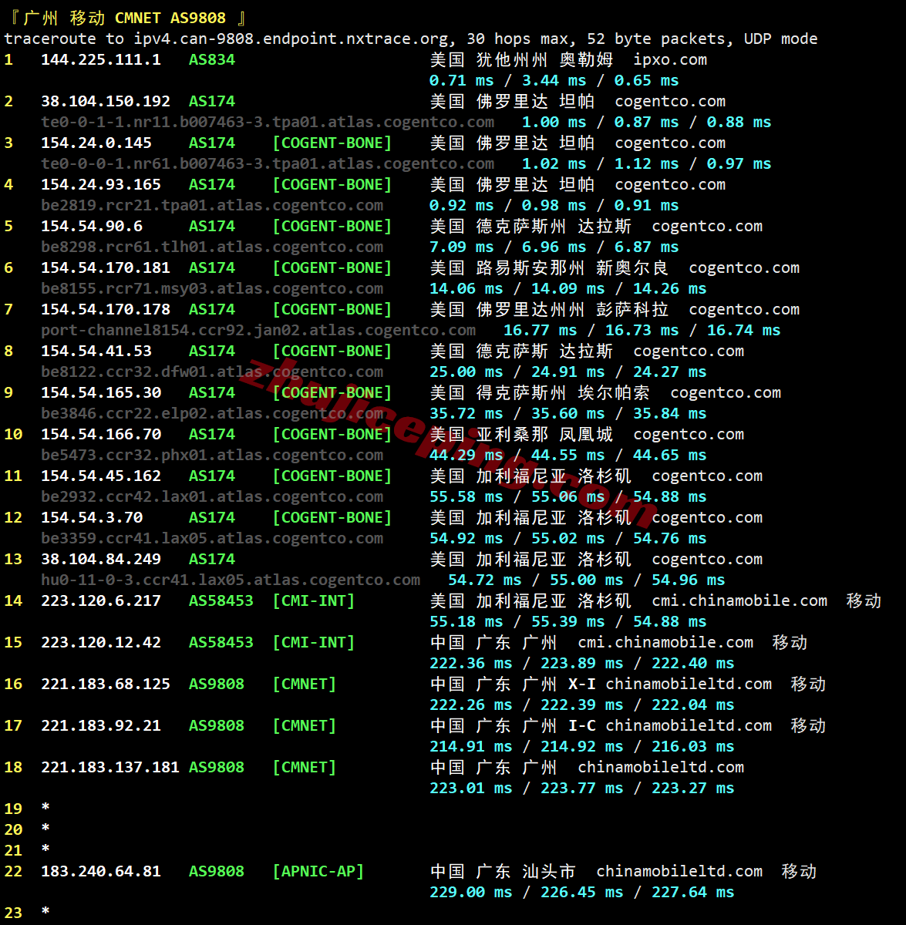The image size is (906, 925).
Task: Click the [CMNET] tag on hop 17
Action: click(304, 725)
